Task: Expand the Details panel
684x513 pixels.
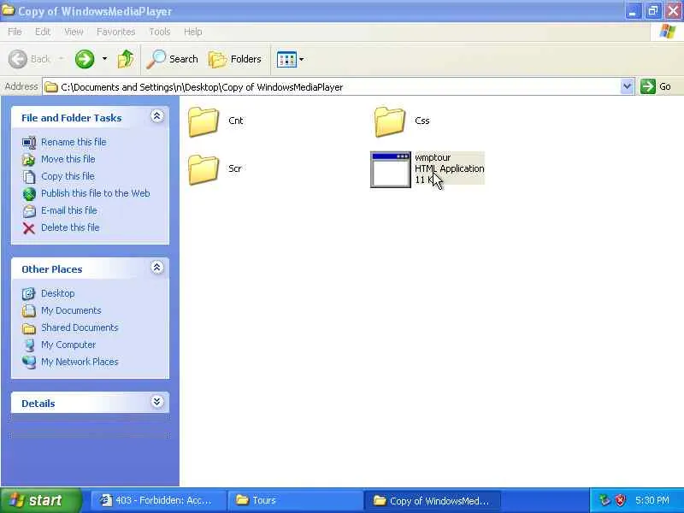Action: coord(157,402)
